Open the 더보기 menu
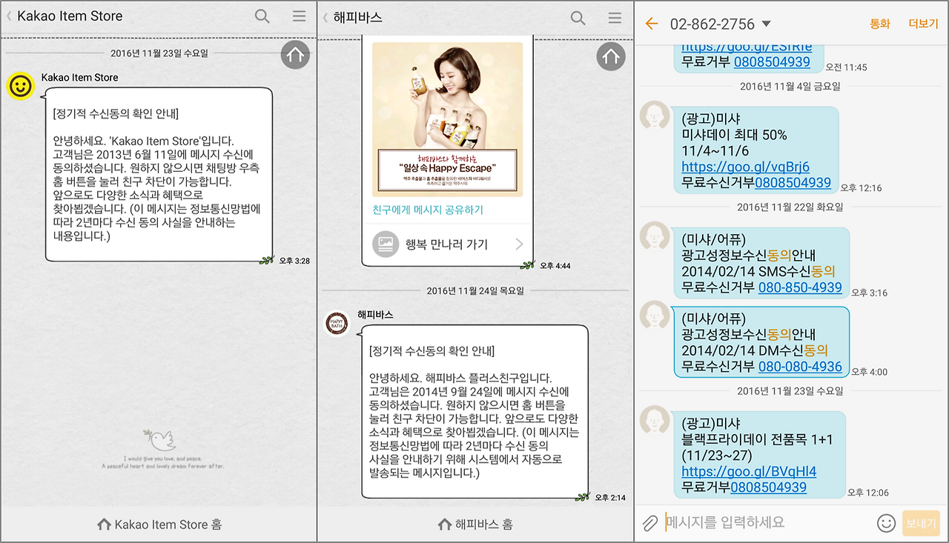 [x=924, y=24]
